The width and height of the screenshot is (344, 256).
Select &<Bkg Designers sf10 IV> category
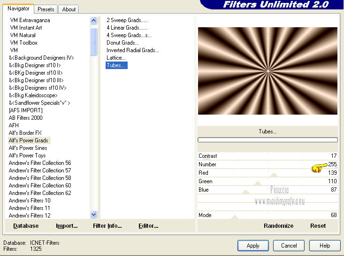[x=38, y=88]
